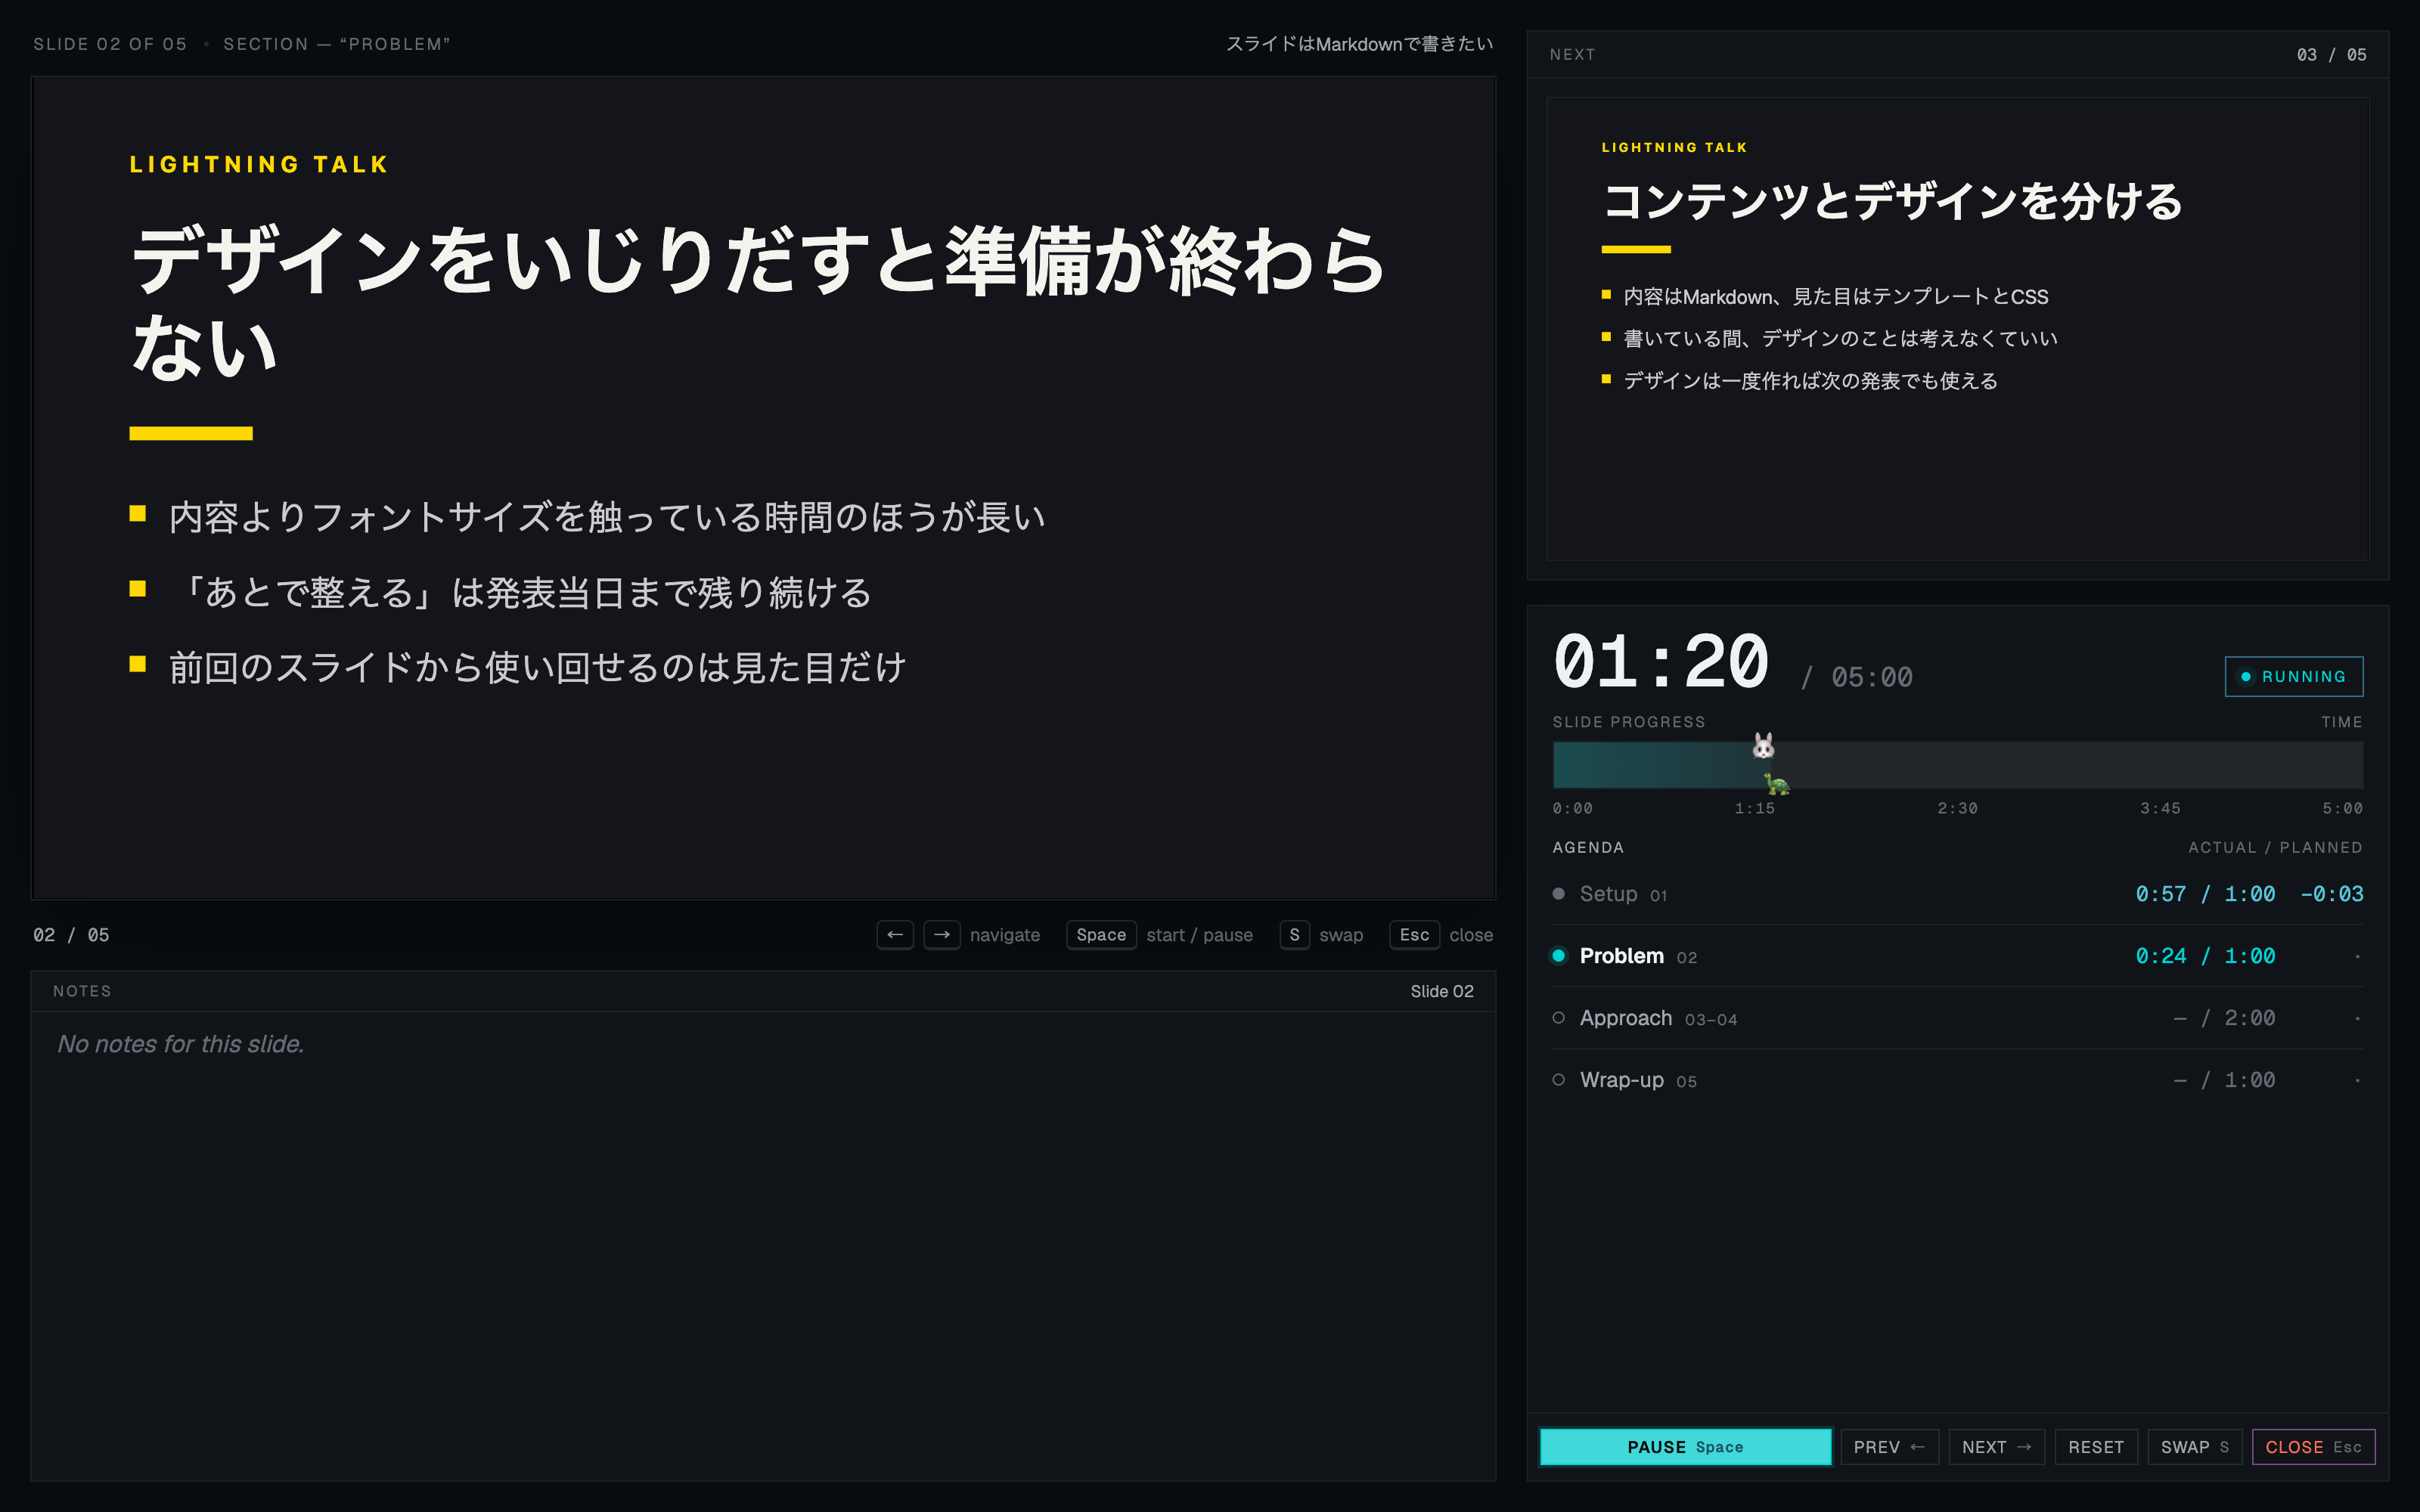Select the Problem agenda item

1957,956
